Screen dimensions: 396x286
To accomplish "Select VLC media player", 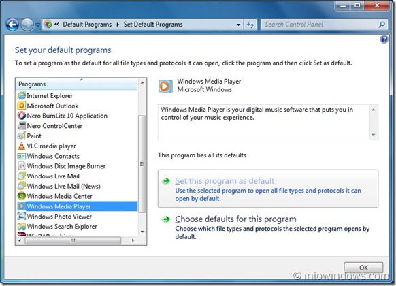I will 51,146.
